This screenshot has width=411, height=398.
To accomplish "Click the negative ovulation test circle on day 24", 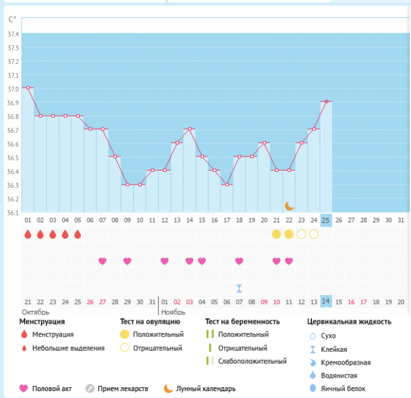I will [x=313, y=234].
